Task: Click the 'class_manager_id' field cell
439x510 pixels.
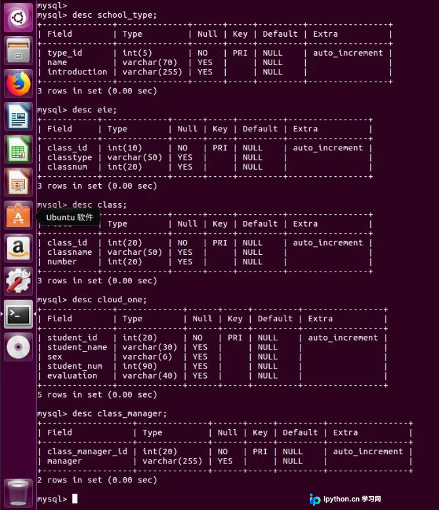Action: (x=87, y=452)
